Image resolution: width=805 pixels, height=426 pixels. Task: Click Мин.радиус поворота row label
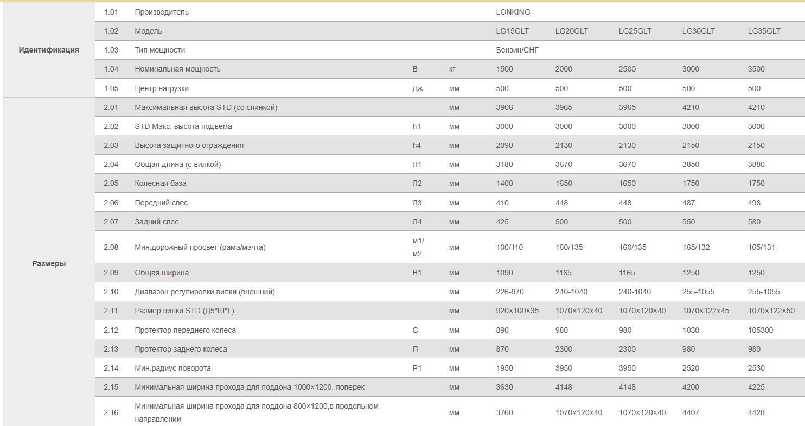[x=173, y=368]
